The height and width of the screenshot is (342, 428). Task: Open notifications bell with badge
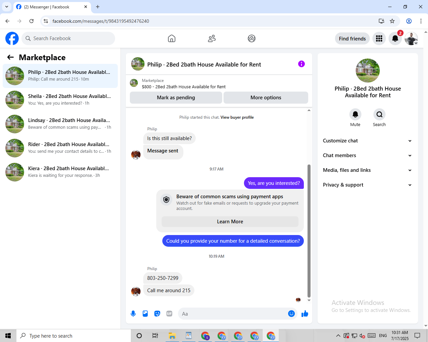click(395, 38)
